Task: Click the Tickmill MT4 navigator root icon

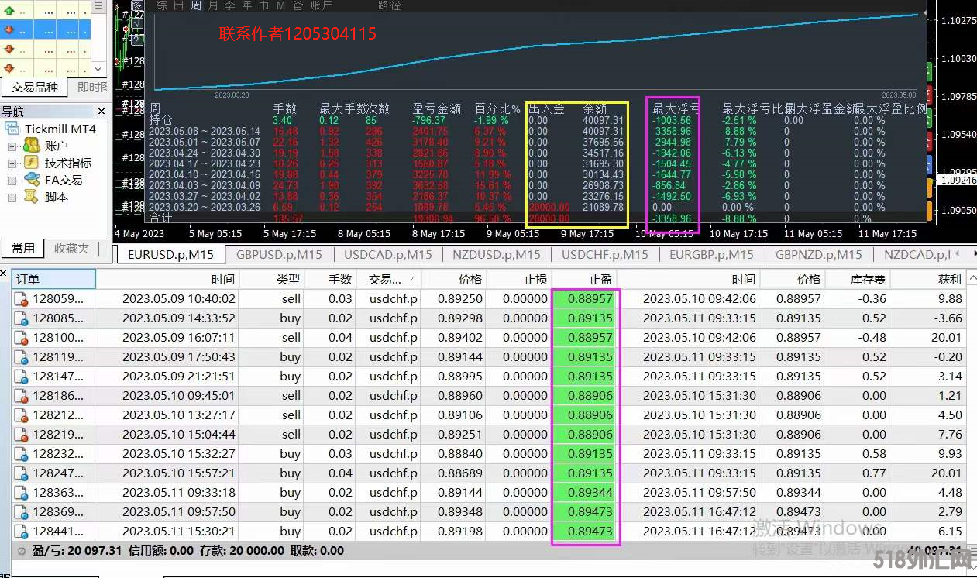Action: (12, 129)
